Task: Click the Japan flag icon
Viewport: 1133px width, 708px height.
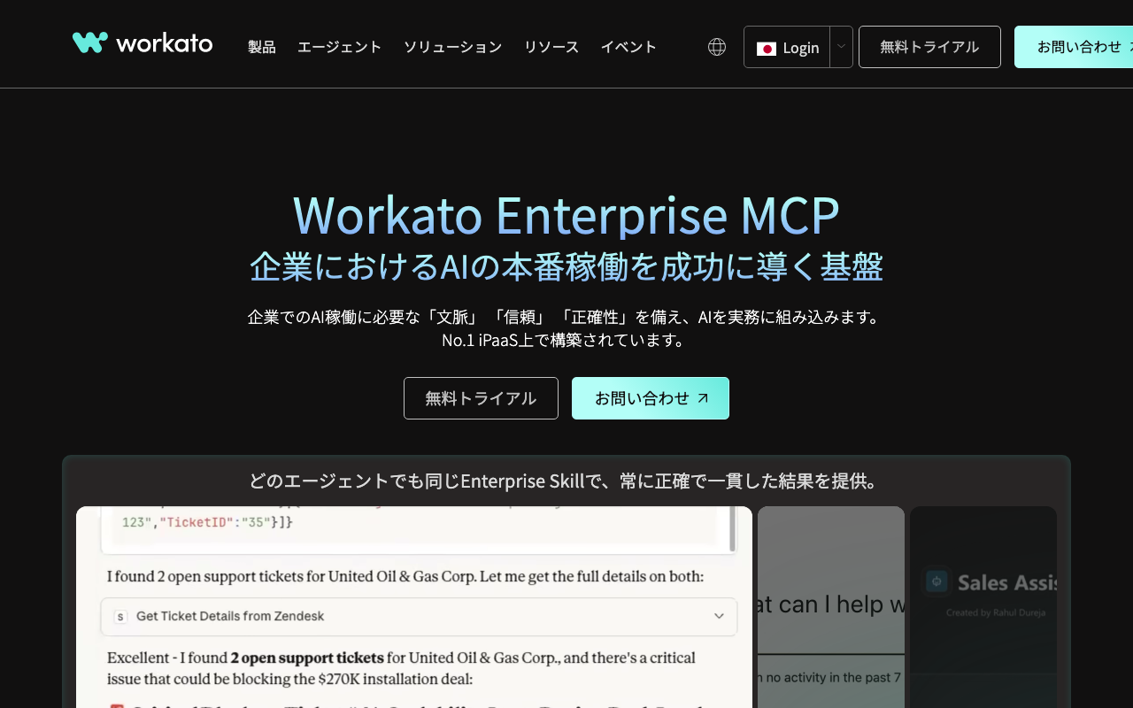Action: tap(767, 48)
